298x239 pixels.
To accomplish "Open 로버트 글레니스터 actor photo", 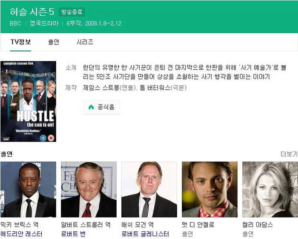I will click(149, 189).
